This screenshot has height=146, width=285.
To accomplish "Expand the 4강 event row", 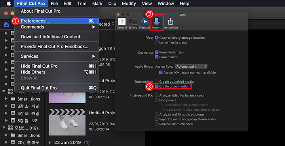I will coord(6,113).
